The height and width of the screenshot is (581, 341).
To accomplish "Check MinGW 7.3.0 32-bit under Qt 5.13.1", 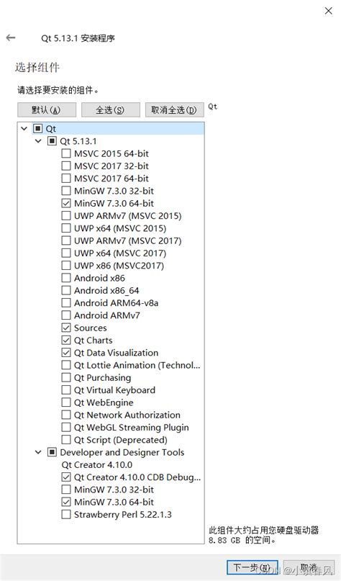I will pos(66,191).
